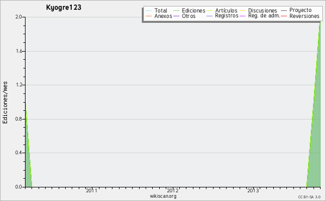Click the wikiscan.org credit text
Image resolution: width=326 pixels, height=201 pixels.
tap(163, 196)
